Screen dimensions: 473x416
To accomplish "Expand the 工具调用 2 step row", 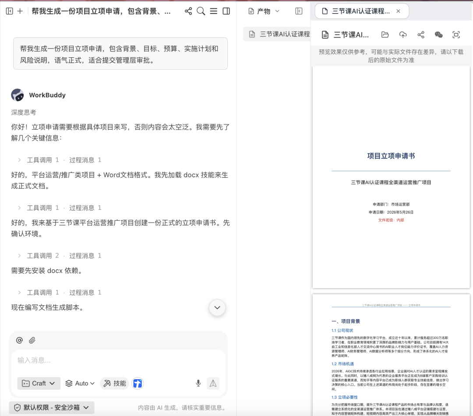I will 60,256.
